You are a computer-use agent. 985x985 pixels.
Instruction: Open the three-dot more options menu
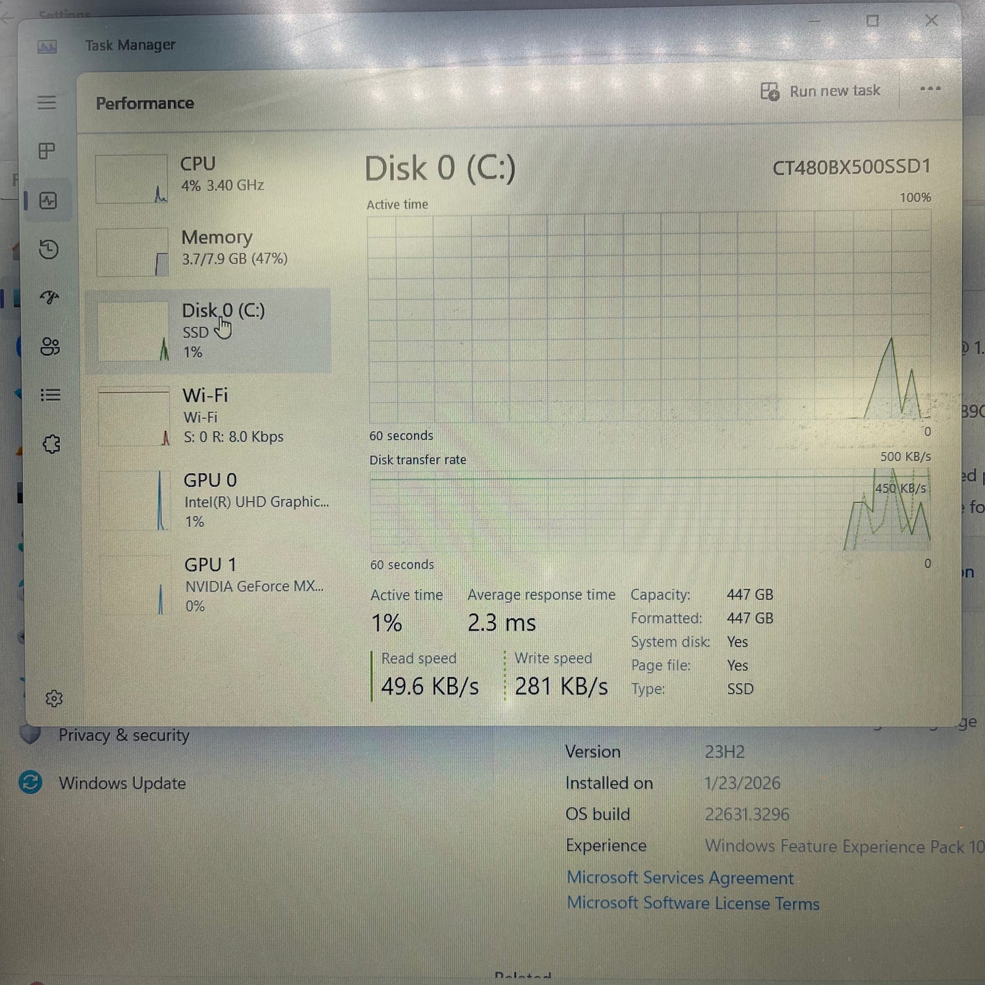pos(930,89)
